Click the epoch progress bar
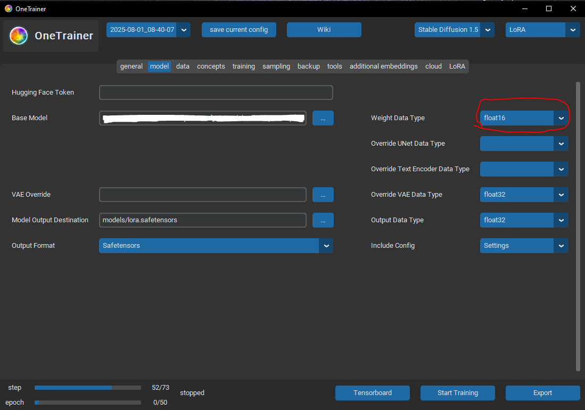The width and height of the screenshot is (585, 410). point(88,403)
